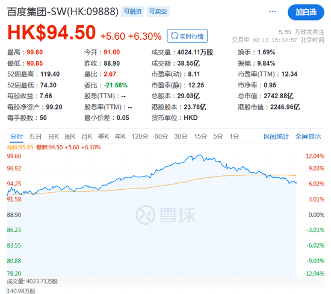This screenshot has width=331, height=294.
Task: Click the 加自选 add-to-watchlist button
Action: click(x=306, y=12)
